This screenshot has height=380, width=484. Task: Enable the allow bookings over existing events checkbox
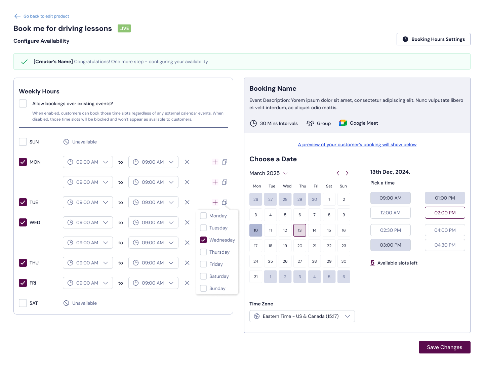tap(23, 103)
